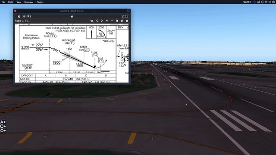This screenshot has width=276, height=155.
Task: Click the aircraft icon in menu bar
Action: (259, 2)
